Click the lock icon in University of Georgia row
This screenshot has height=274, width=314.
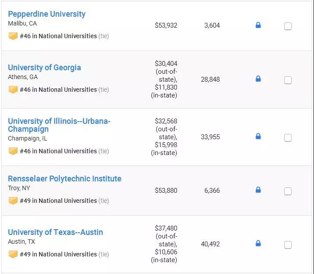point(258,79)
